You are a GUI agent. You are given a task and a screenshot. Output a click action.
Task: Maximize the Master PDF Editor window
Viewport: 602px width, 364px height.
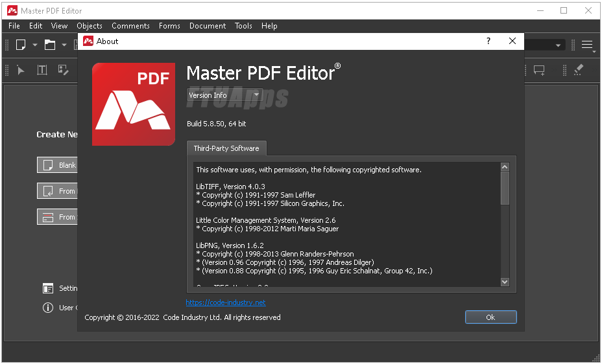(x=564, y=10)
